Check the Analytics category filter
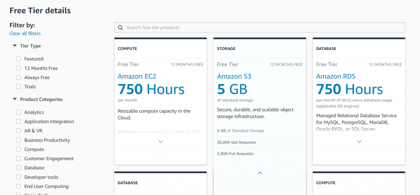 (x=18, y=112)
